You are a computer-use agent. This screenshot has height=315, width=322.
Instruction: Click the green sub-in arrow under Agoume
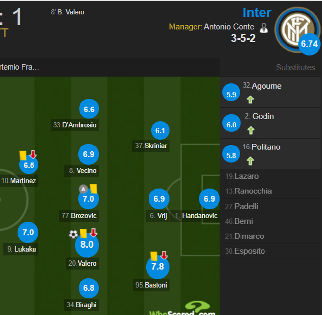click(250, 100)
